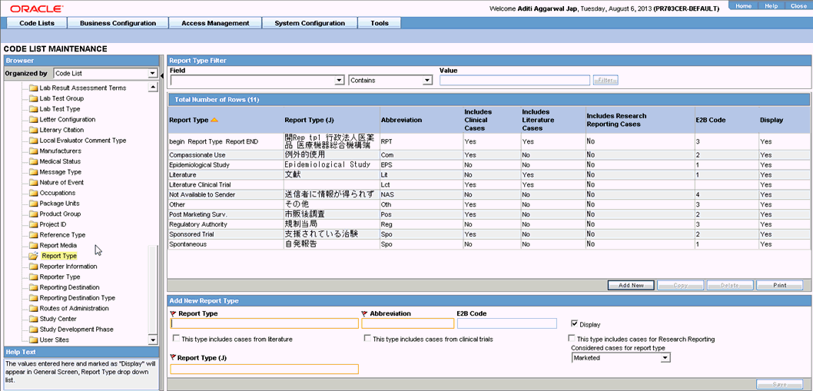Open the Access Management menu
This screenshot has width=813, height=391.
(x=216, y=23)
